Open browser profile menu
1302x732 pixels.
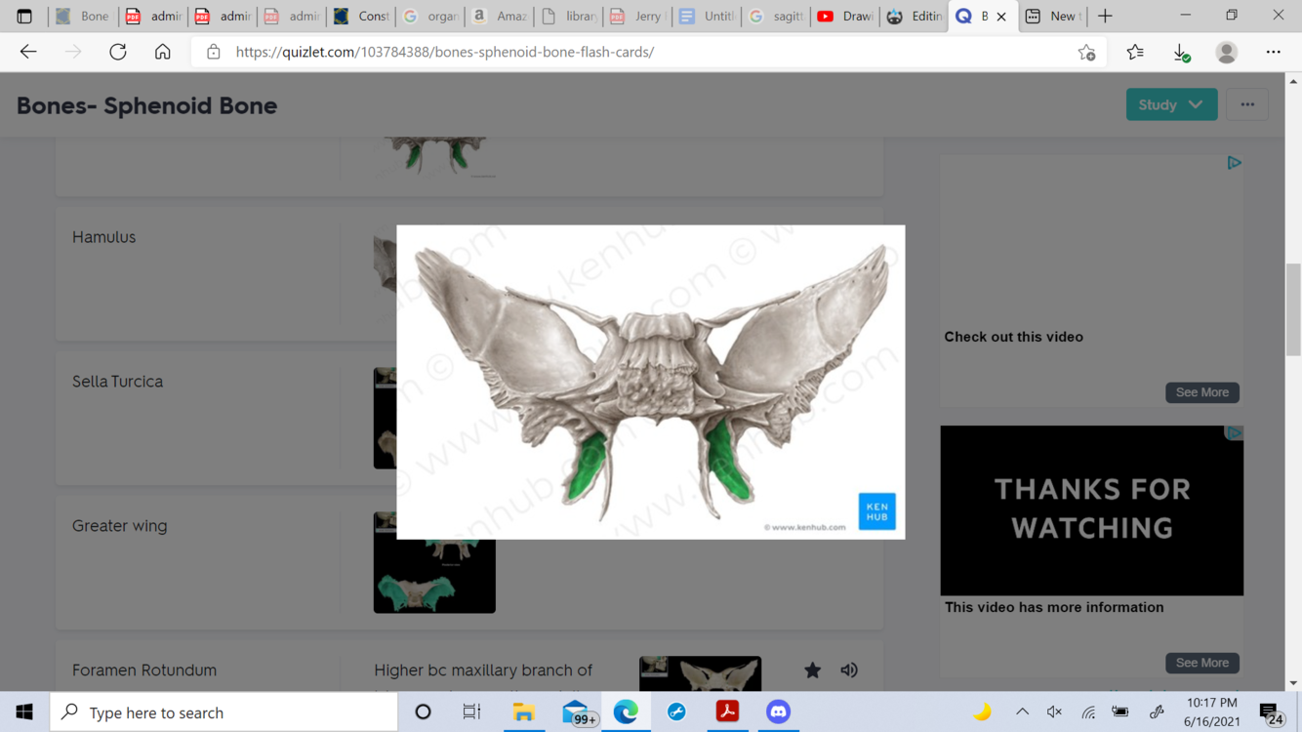coord(1227,52)
